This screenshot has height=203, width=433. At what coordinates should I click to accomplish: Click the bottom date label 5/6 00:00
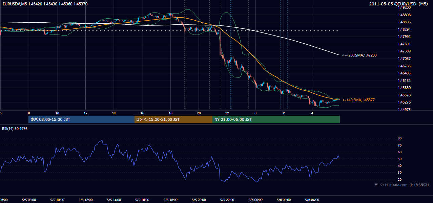click(x=255, y=200)
